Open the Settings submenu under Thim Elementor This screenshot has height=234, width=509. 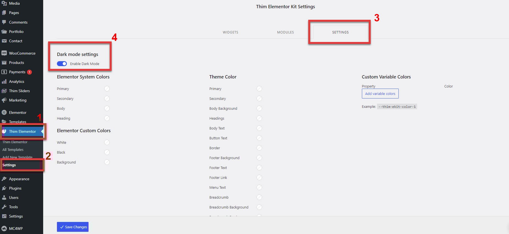pos(9,165)
